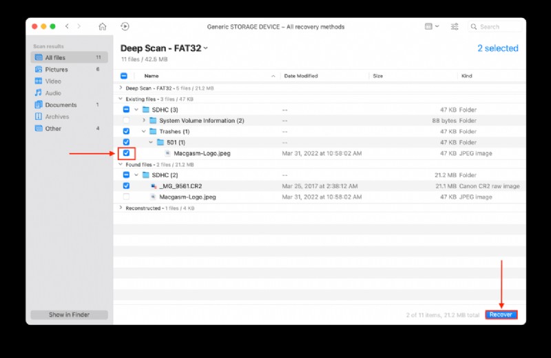This screenshot has height=358, width=551.
Task: Sort by Kind column header
Action: point(467,76)
